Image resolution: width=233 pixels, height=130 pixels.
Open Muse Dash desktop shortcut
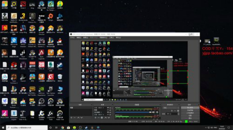click(5, 114)
